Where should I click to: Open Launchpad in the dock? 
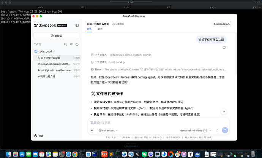pos(15,154)
